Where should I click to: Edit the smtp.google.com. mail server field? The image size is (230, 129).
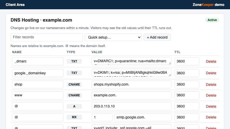point(143,117)
